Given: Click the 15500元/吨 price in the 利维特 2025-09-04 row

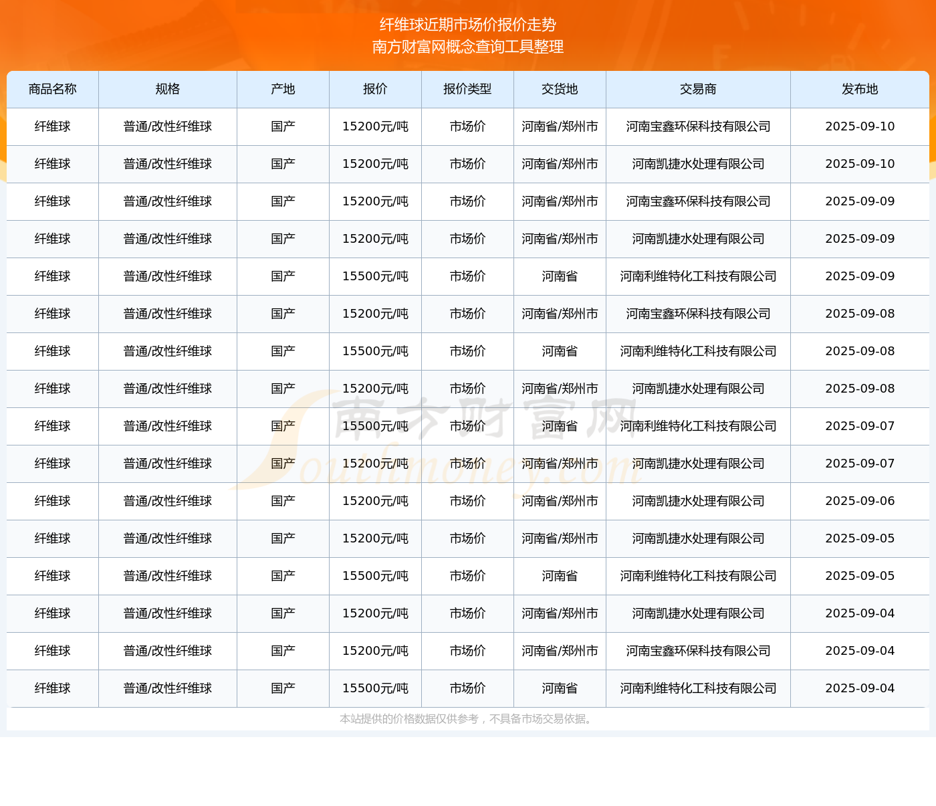Looking at the screenshot, I should 376,688.
